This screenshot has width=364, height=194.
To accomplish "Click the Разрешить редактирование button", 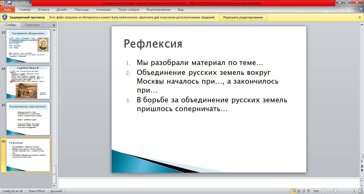I will [243, 17].
